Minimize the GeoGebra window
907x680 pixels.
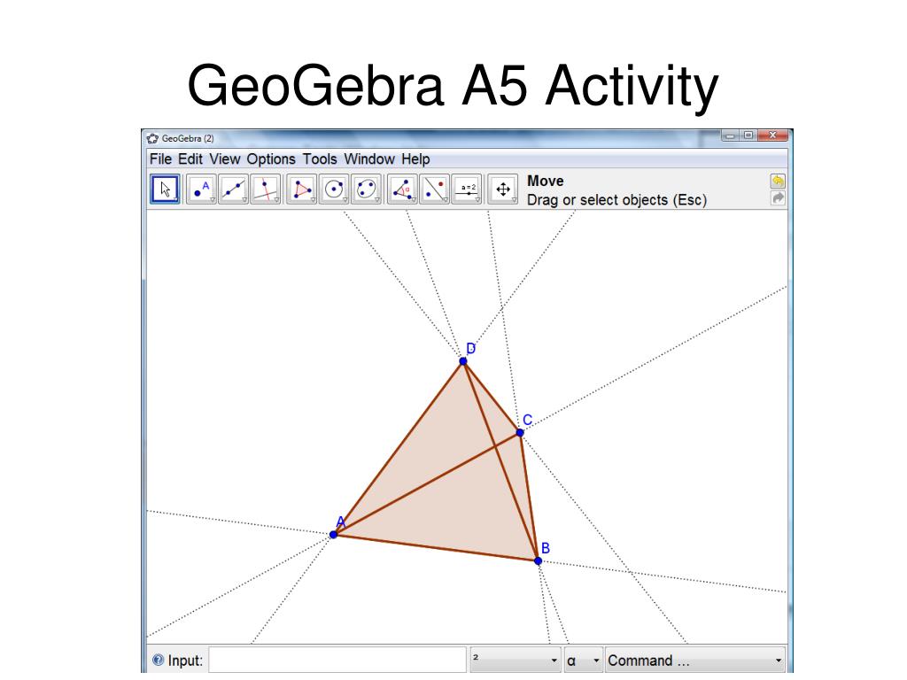(730, 135)
